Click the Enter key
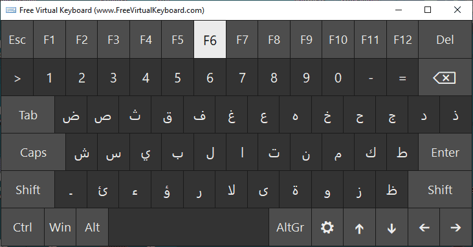 (x=445, y=152)
